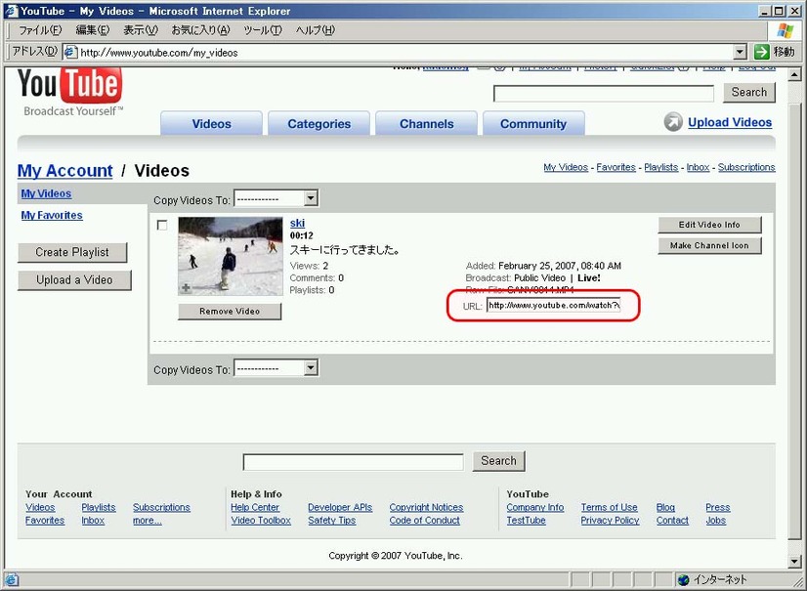Open the Jobs footer link

716,521
